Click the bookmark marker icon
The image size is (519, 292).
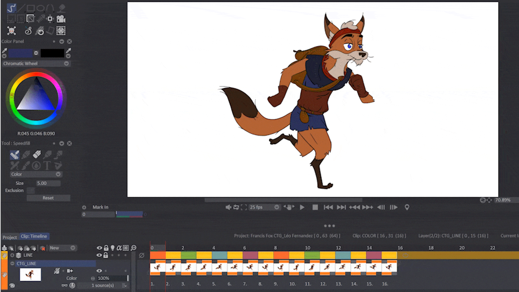pos(407,207)
